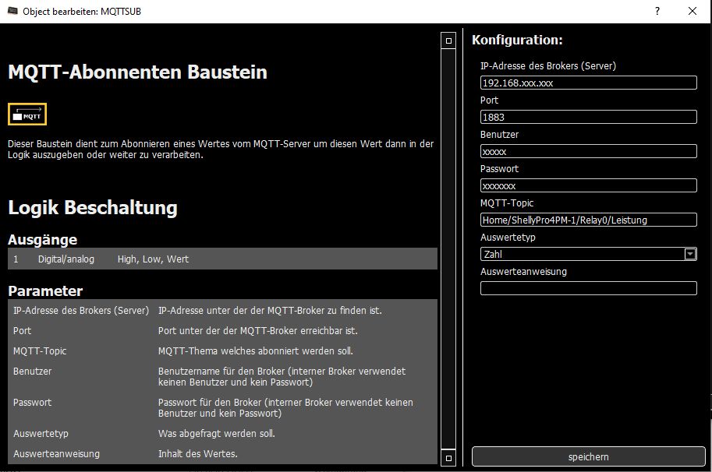
Task: Open the Auswertetyp combo box showing Zahl
Action: pos(581,254)
